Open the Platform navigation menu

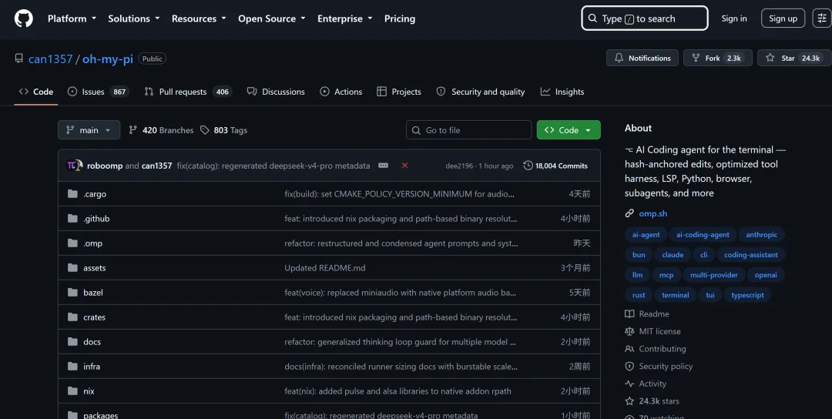[x=72, y=18]
